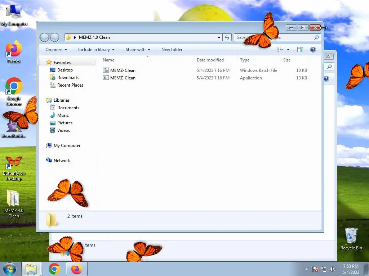Click MEMZ 4.0 Clean in address bar

(x=94, y=37)
